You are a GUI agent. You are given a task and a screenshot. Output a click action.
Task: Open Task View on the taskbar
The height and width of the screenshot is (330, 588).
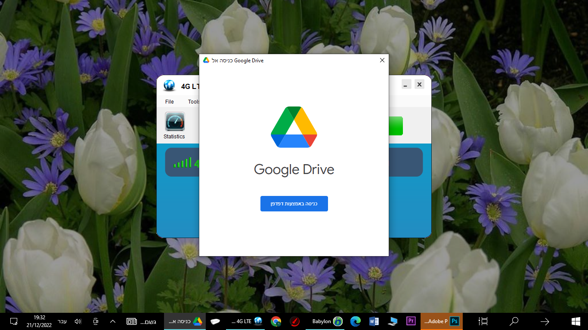pos(483,321)
